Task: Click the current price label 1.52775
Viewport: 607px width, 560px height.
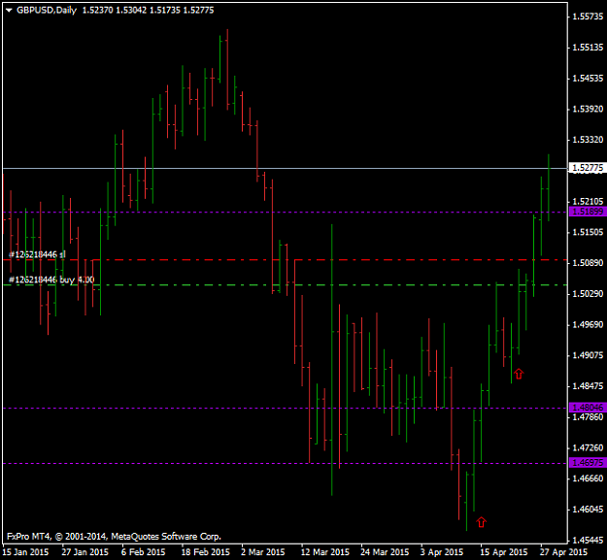Action: (x=588, y=168)
